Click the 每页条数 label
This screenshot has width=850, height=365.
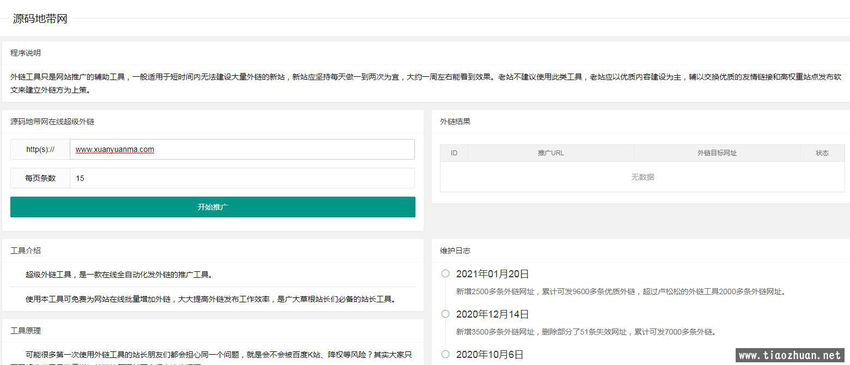(40, 178)
